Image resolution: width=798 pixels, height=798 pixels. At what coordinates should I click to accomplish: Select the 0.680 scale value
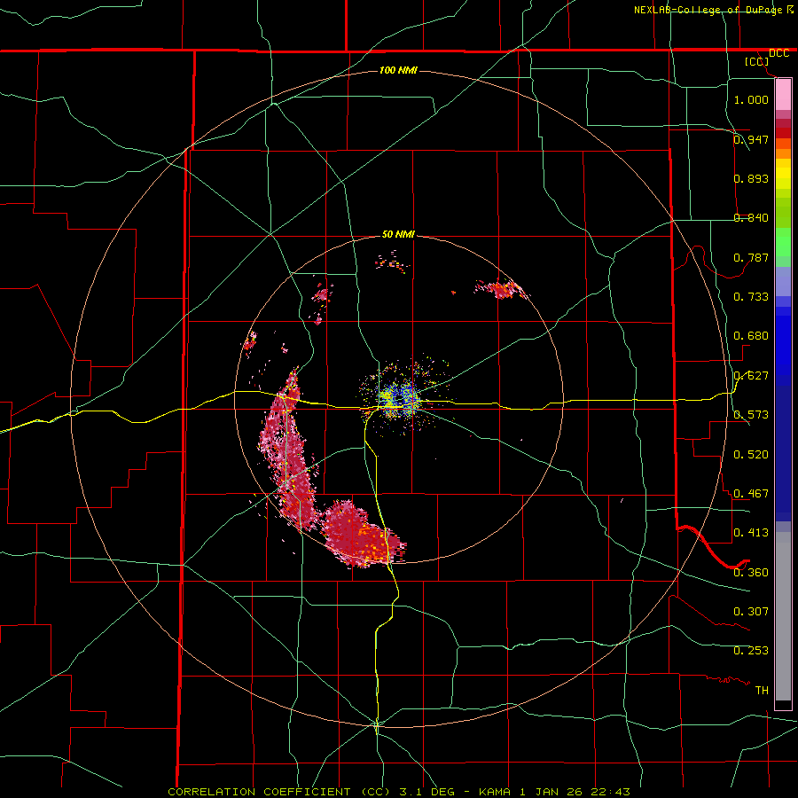(751, 336)
